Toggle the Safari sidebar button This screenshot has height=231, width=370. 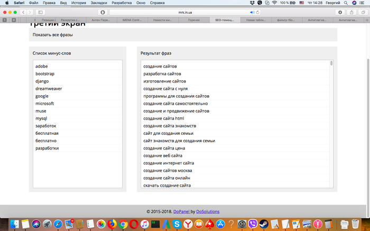click(41, 12)
